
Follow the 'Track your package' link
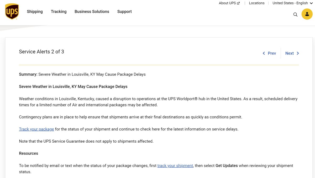coord(36,129)
